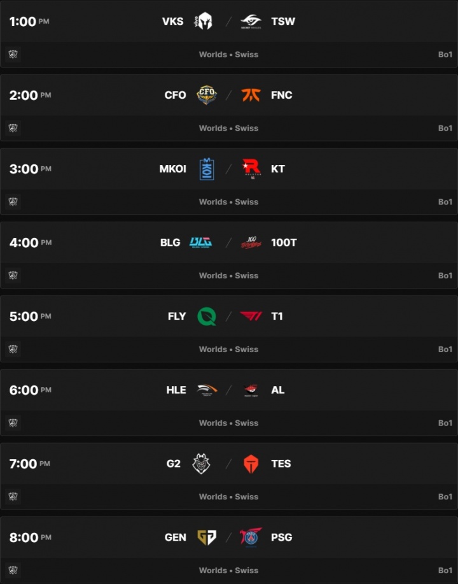This screenshot has width=458, height=584.
Task: Click the 100 Thieves logo
Action: coord(251,243)
